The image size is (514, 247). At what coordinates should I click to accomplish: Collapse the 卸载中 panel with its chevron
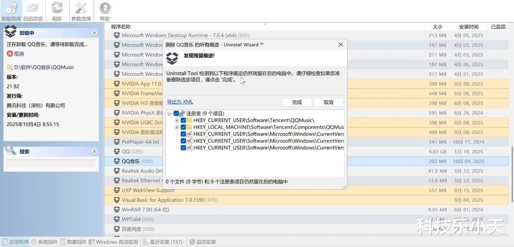(94, 33)
